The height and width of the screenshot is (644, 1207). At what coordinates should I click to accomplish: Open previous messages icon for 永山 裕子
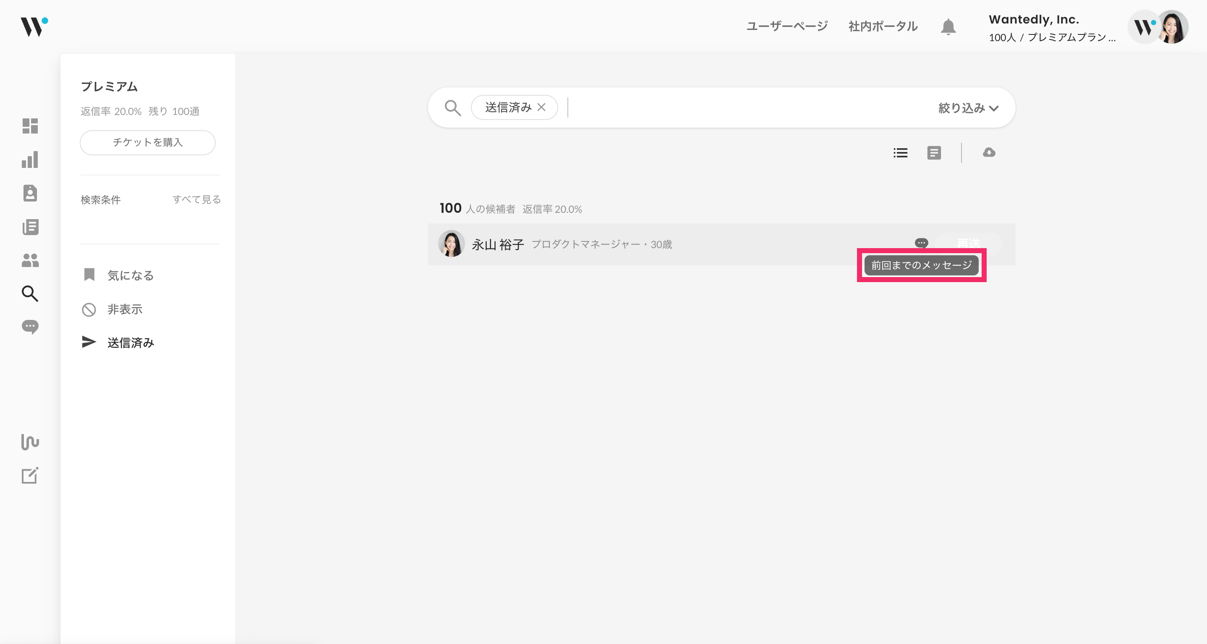tap(921, 243)
